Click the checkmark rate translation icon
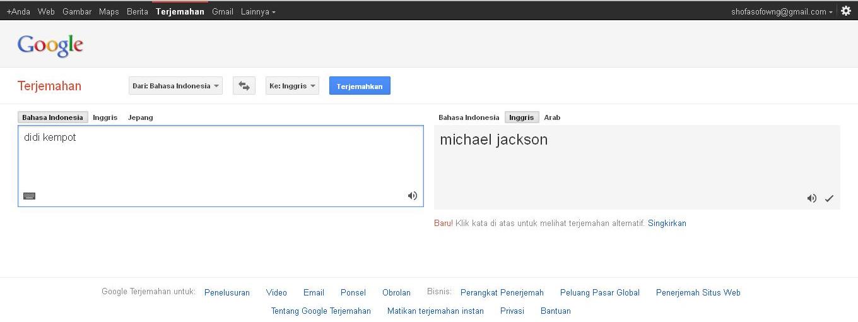This screenshot has height=322, width=858. pos(829,198)
